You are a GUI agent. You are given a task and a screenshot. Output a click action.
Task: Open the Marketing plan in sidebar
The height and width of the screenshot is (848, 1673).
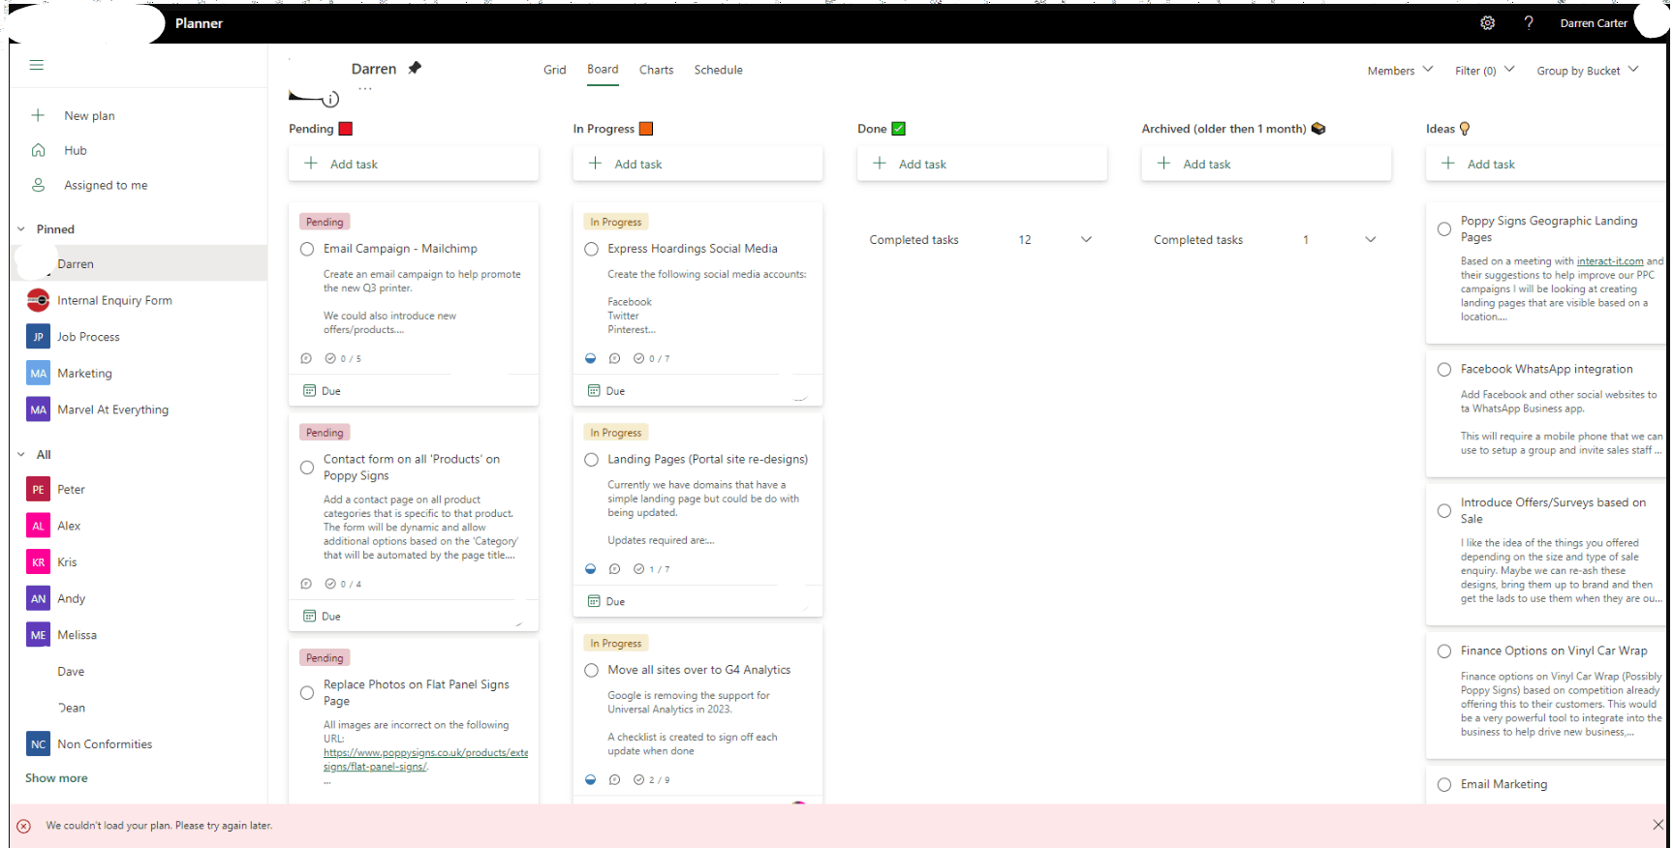(x=139, y=374)
